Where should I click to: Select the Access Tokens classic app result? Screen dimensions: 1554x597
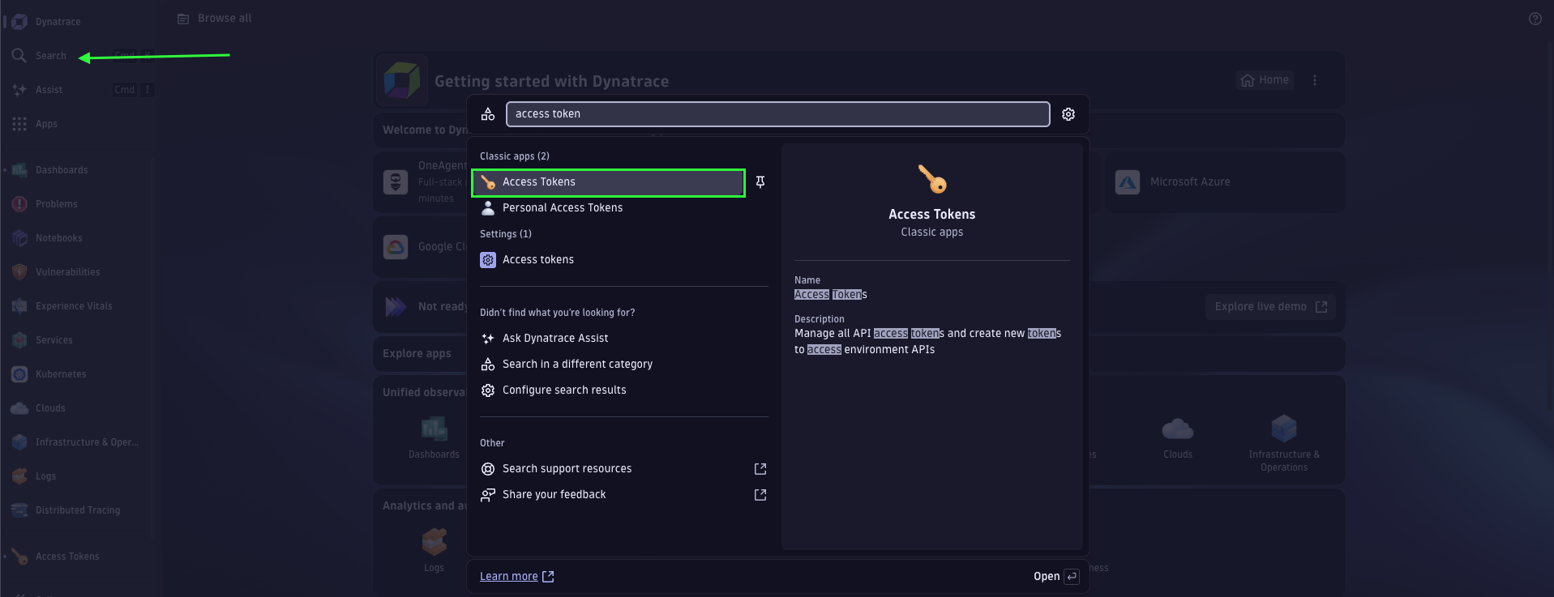point(608,182)
